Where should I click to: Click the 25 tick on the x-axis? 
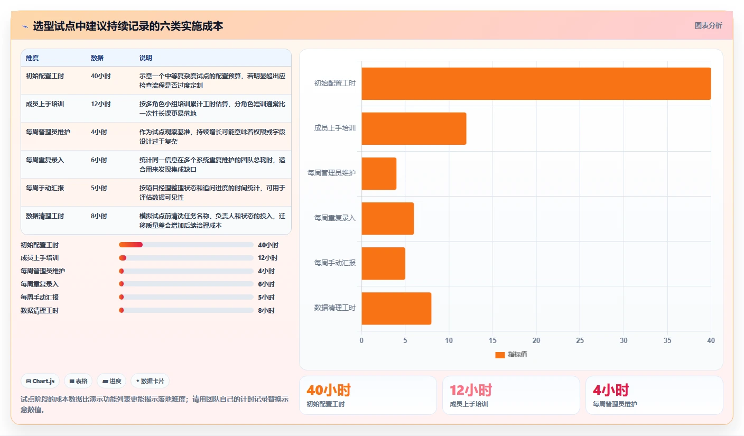pyautogui.click(x=580, y=340)
